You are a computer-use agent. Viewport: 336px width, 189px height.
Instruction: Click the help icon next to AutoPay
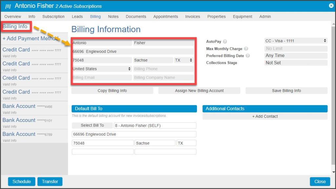click(x=225, y=42)
